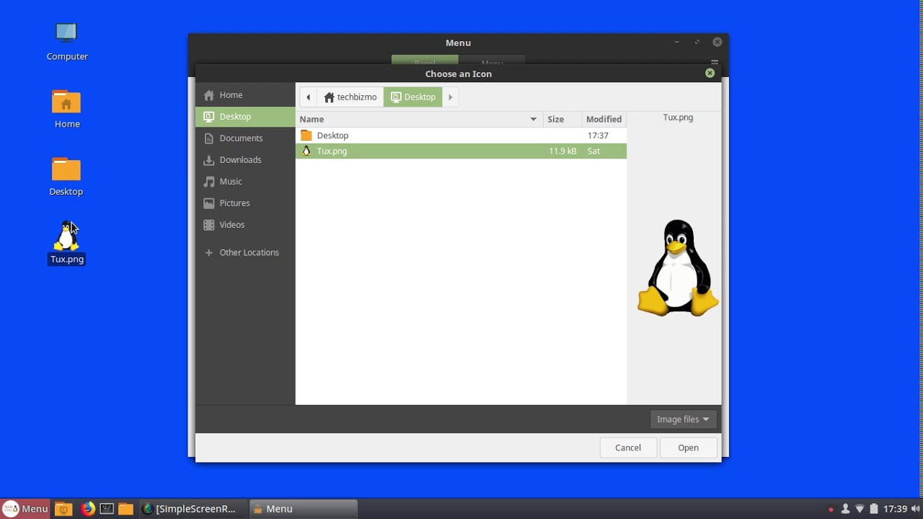The image size is (923, 519).
Task: Switch to the techbizmo breadcrumb
Action: point(350,97)
